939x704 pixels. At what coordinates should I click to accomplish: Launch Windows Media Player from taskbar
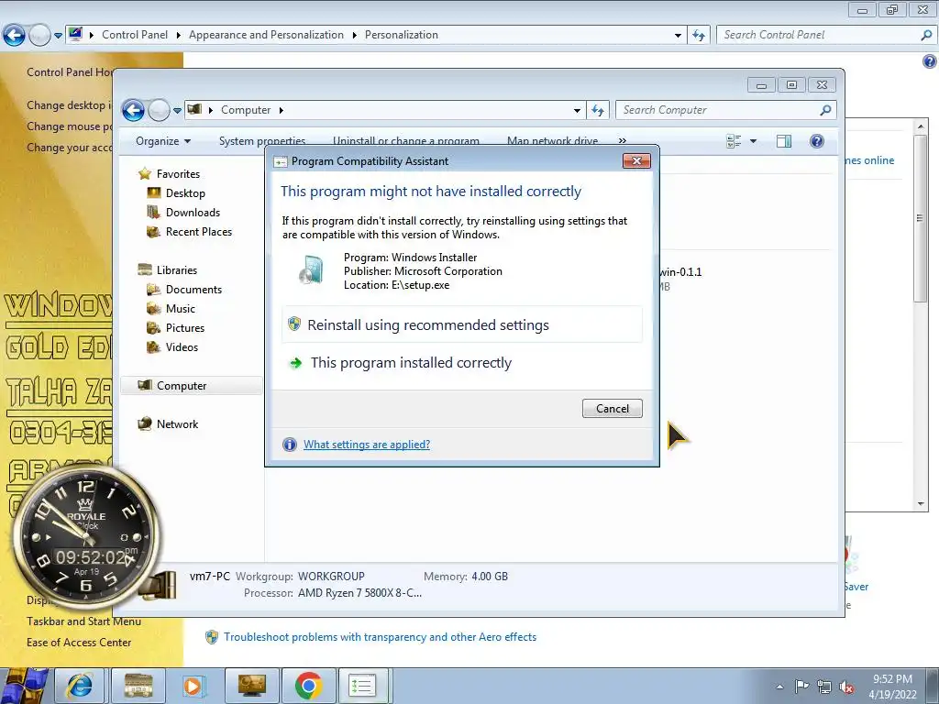pos(193,686)
